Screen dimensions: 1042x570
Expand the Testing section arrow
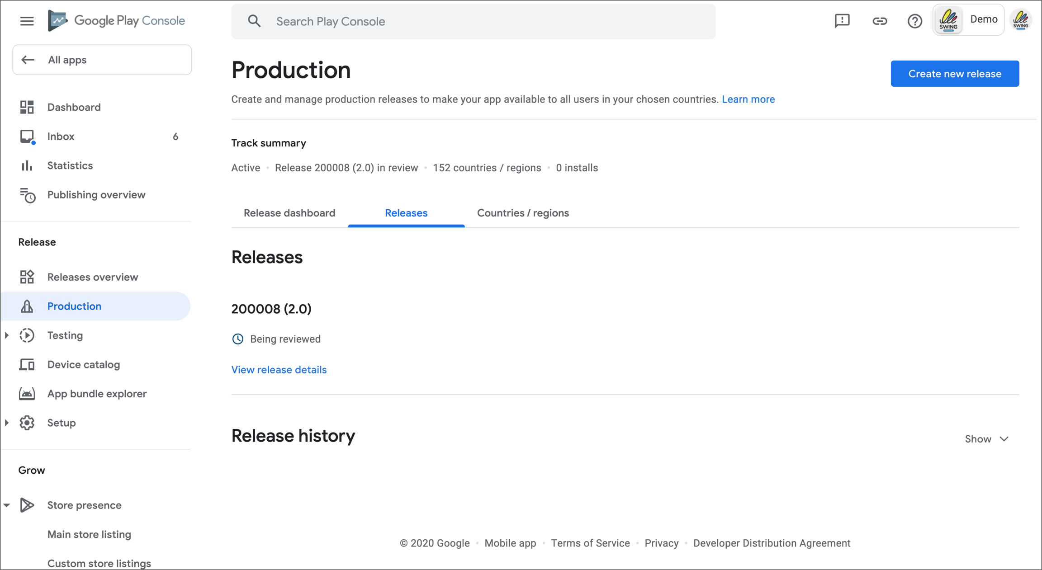7,335
